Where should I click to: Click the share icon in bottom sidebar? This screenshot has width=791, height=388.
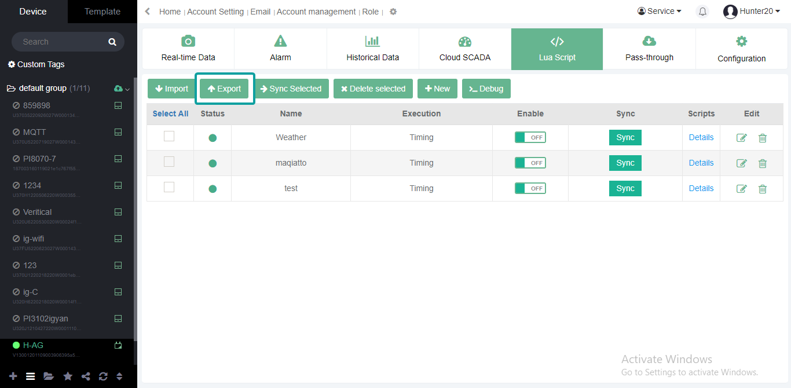(86, 376)
